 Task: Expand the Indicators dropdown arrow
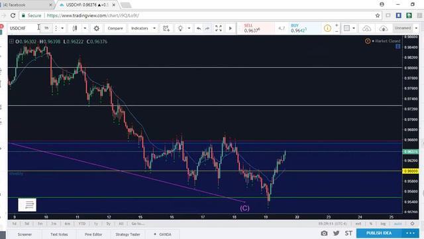point(154,28)
